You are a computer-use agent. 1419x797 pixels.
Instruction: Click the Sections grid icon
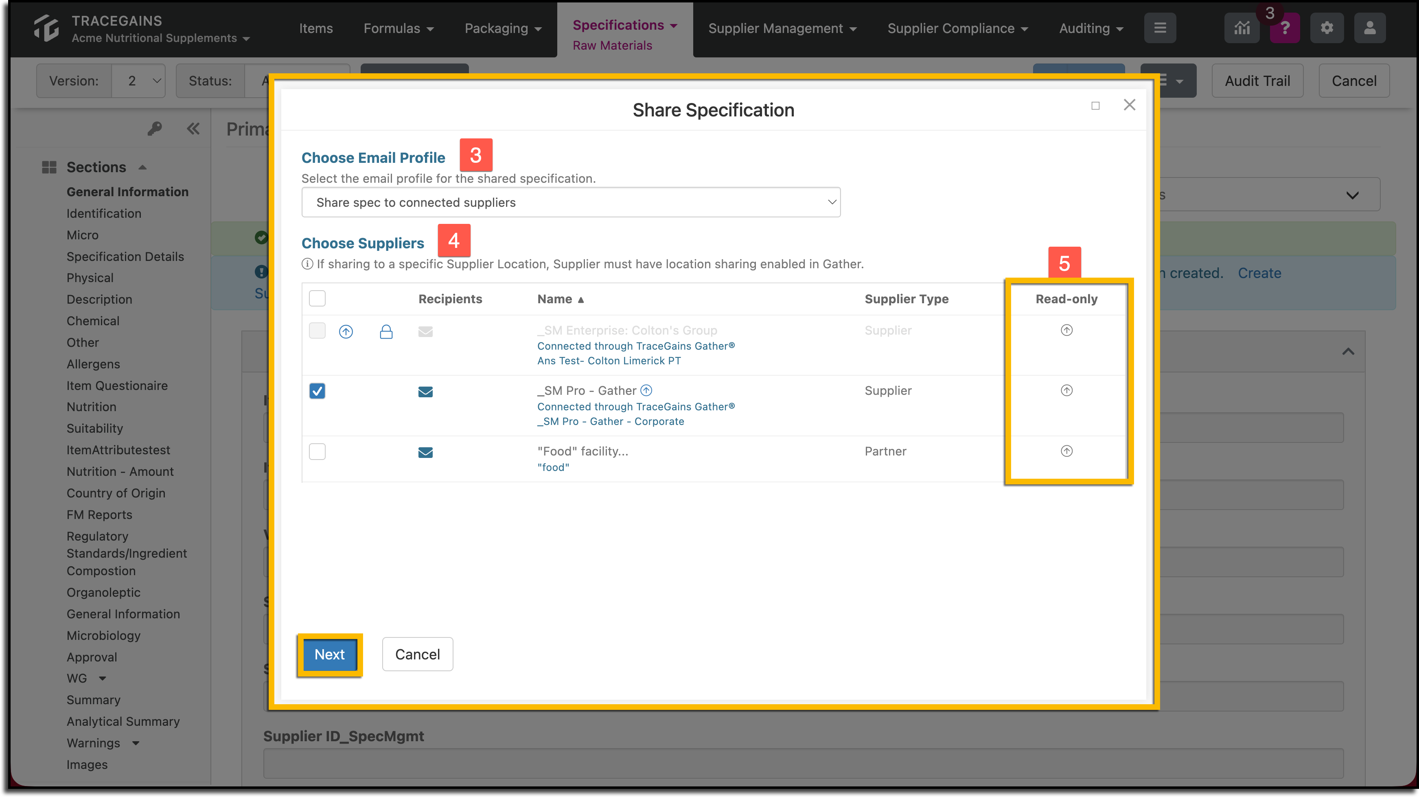tap(49, 167)
